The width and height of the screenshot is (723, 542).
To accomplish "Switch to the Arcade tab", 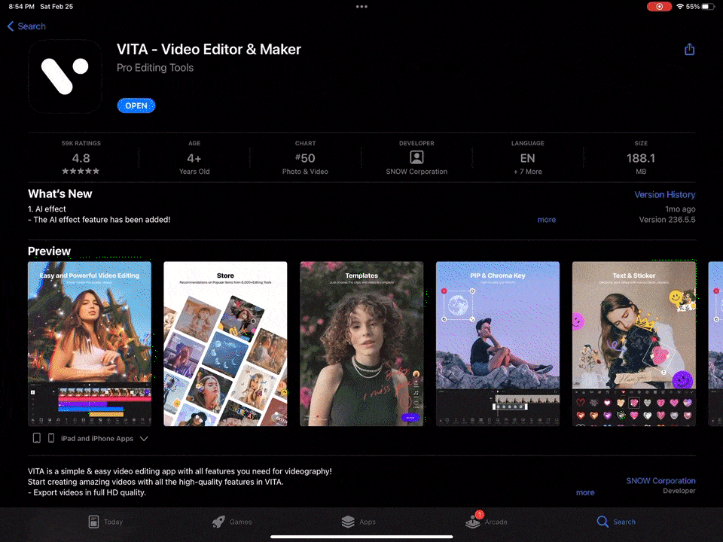I will (x=487, y=522).
